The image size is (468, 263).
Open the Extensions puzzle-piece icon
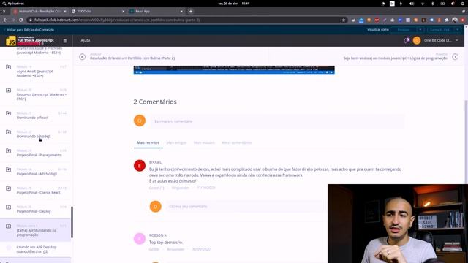coord(447,20)
